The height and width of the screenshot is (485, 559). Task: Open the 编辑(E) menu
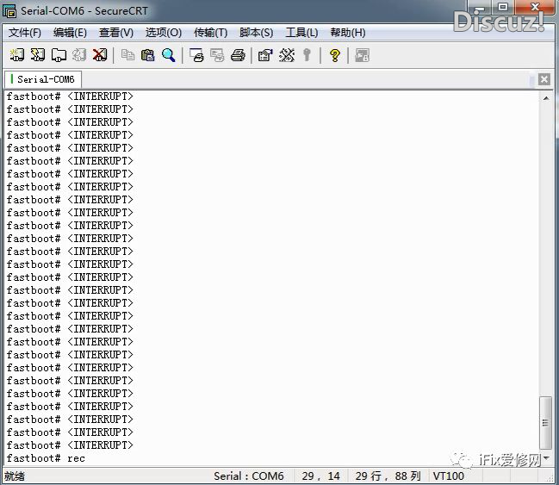pos(70,33)
